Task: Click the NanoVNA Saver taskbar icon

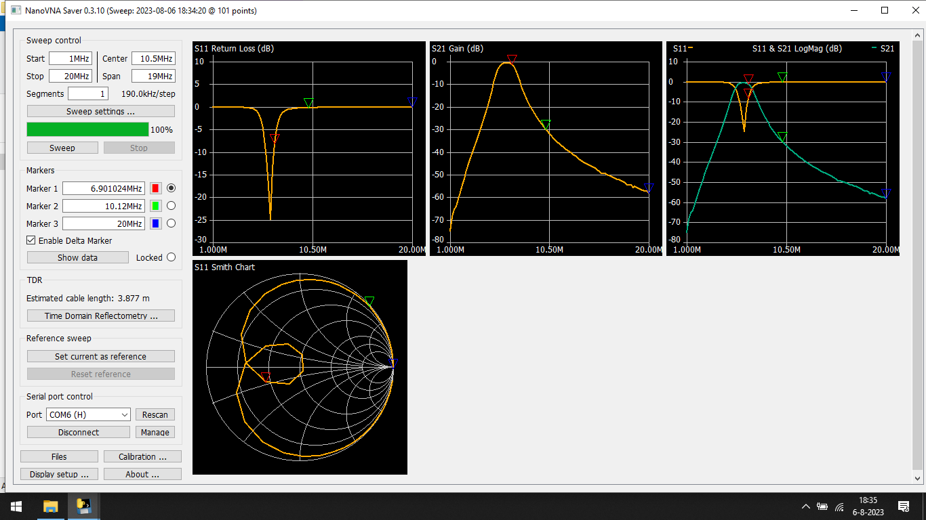Action: (84, 506)
